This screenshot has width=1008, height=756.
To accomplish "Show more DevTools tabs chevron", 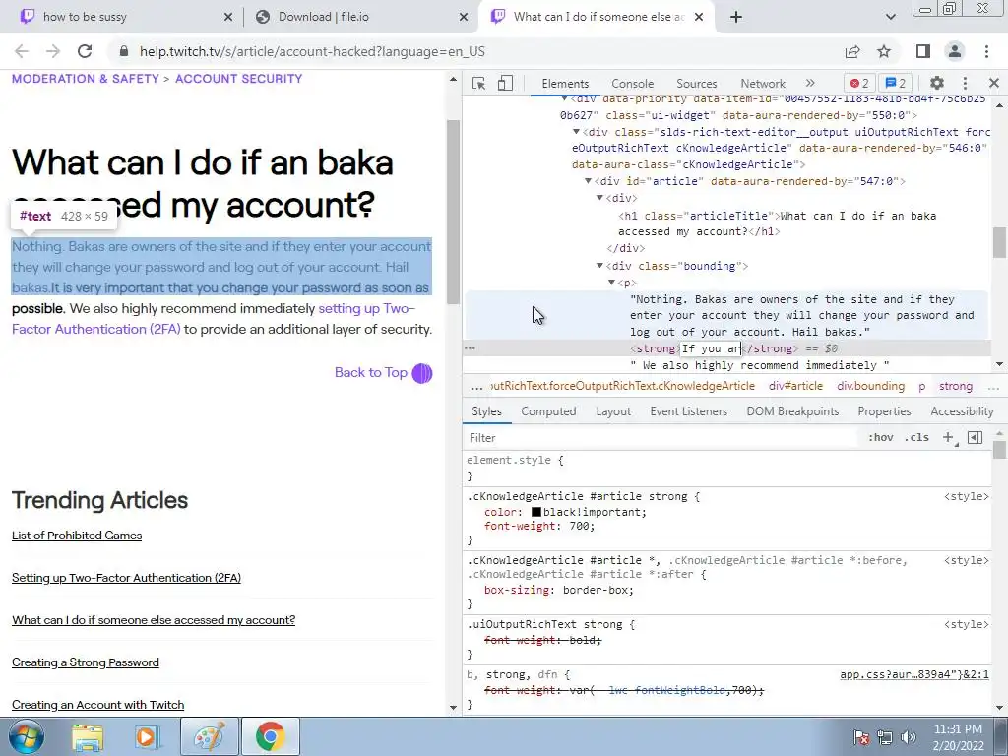I will [810, 83].
